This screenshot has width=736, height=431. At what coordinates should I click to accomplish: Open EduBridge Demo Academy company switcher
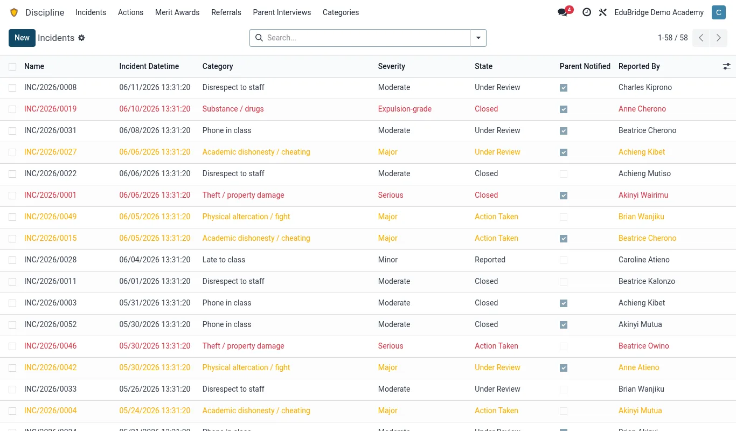pyautogui.click(x=659, y=12)
